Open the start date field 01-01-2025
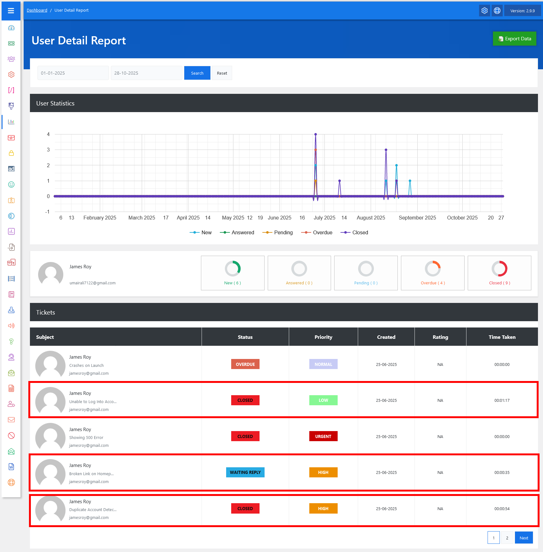Screen dimensions: 543x552 pyautogui.click(x=73, y=73)
